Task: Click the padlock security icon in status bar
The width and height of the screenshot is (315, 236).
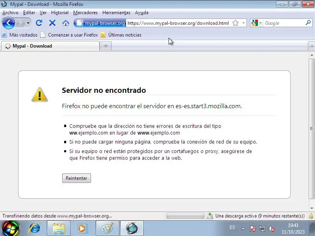Action: pyautogui.click(x=311, y=216)
